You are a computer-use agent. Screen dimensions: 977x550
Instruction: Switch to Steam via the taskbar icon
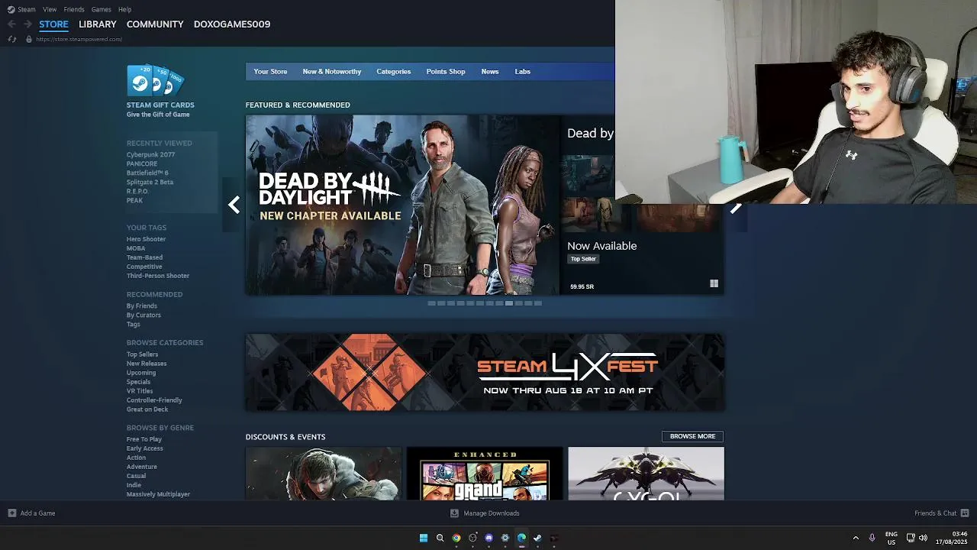[x=537, y=538]
